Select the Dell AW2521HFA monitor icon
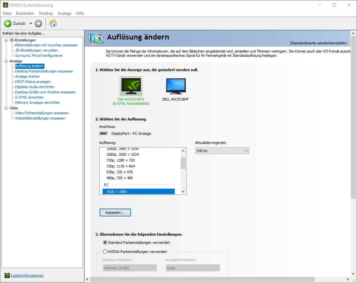357x283 pixels. click(x=131, y=86)
